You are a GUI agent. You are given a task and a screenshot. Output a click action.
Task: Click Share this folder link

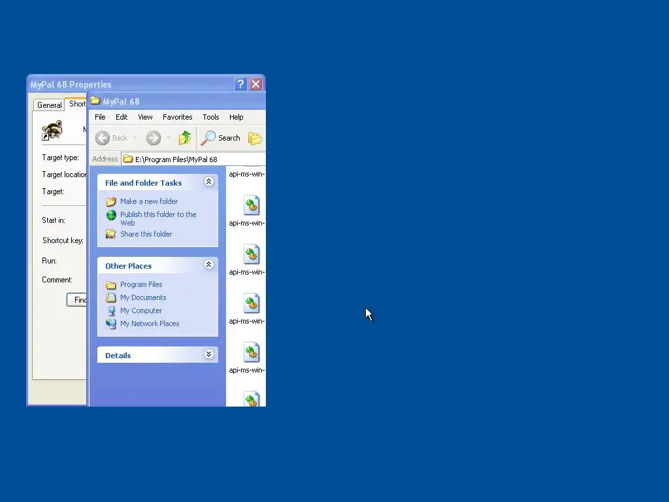146,234
